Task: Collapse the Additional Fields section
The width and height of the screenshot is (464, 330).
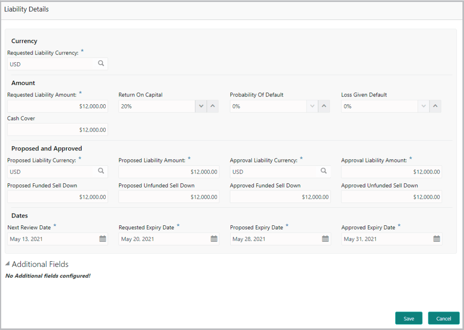Action: click(x=7, y=264)
